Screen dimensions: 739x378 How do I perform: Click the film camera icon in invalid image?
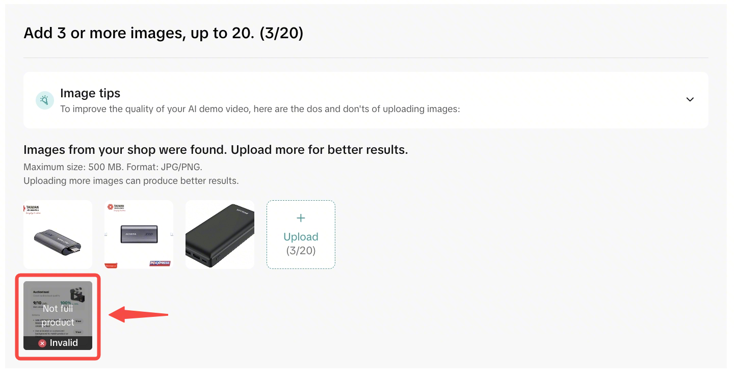(x=77, y=294)
